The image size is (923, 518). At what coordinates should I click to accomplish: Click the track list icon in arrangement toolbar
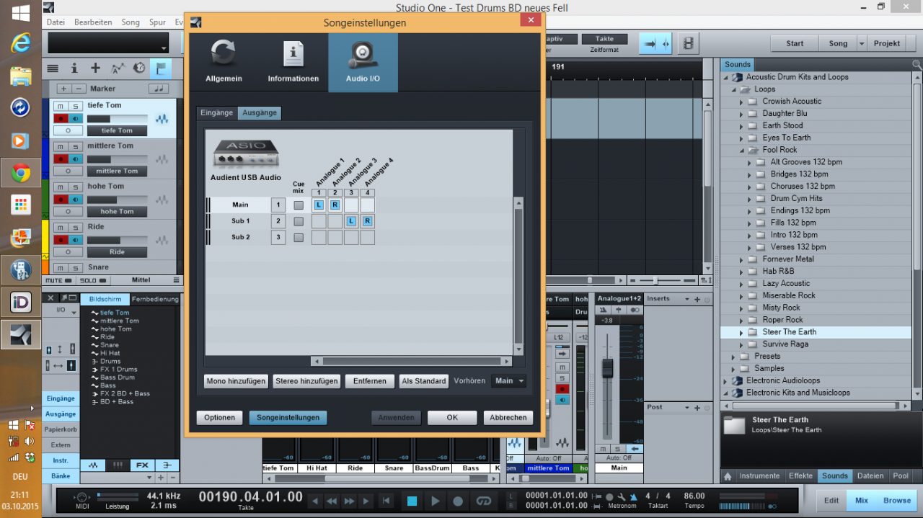point(53,68)
